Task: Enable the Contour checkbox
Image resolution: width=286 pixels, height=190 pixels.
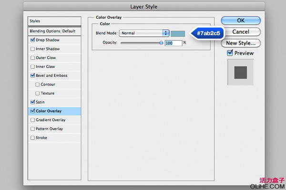Action: (x=37, y=85)
